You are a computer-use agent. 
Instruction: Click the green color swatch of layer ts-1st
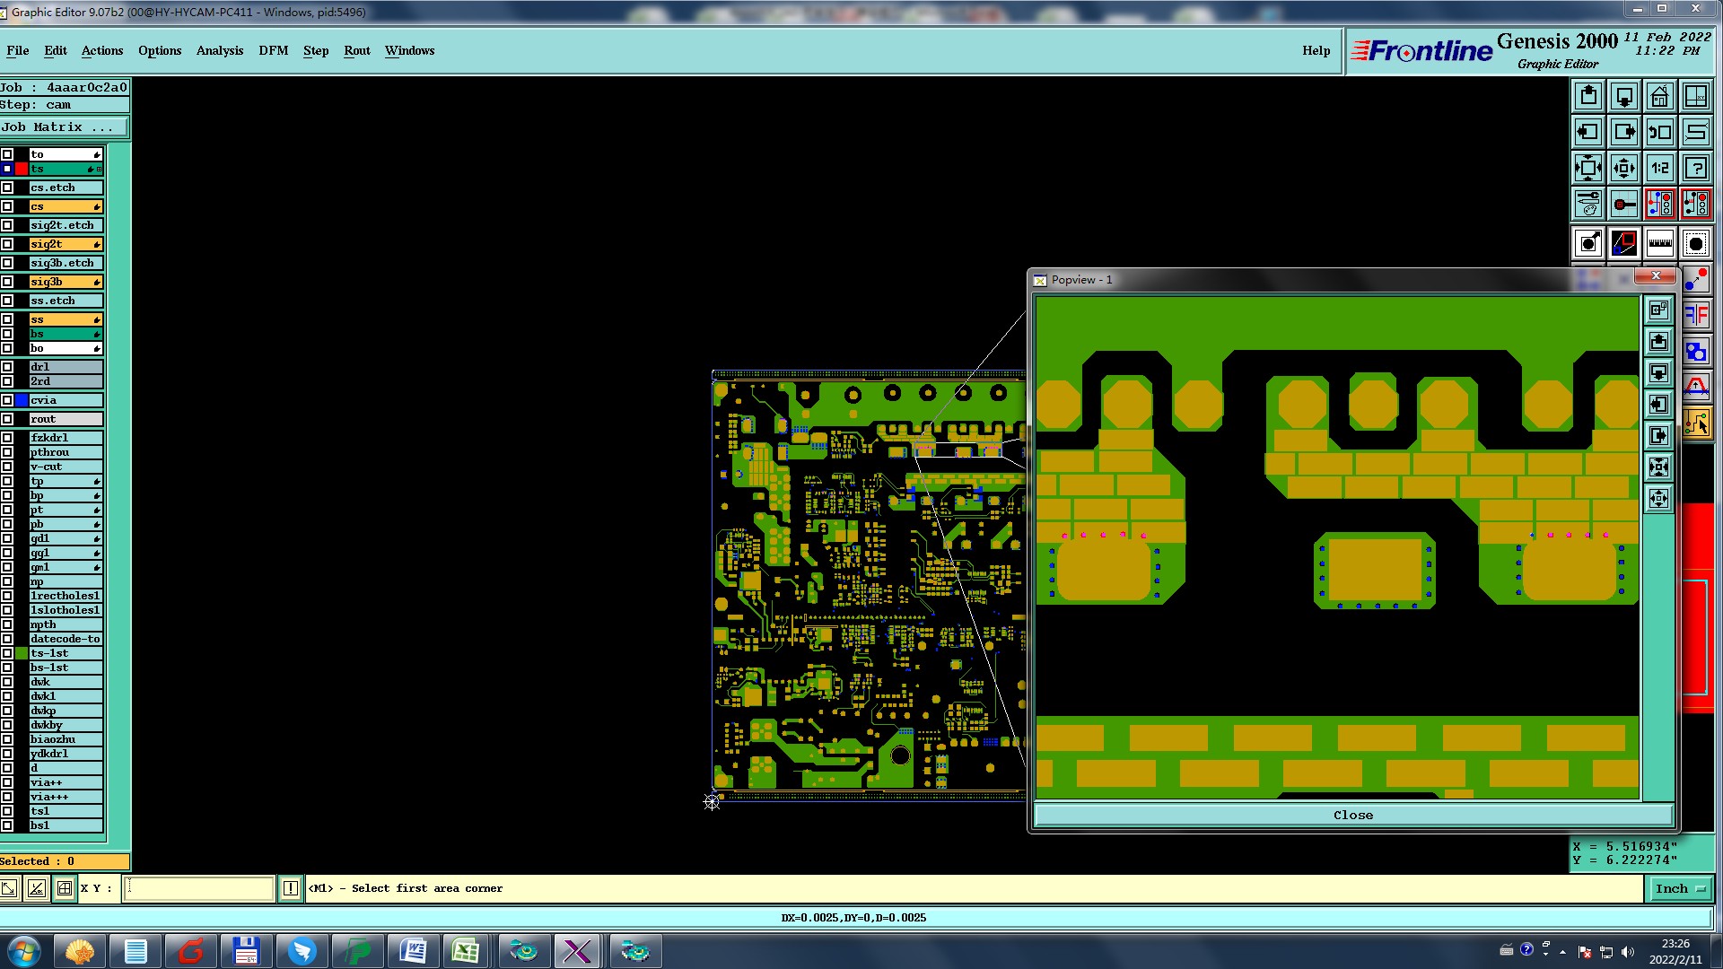[x=22, y=653]
